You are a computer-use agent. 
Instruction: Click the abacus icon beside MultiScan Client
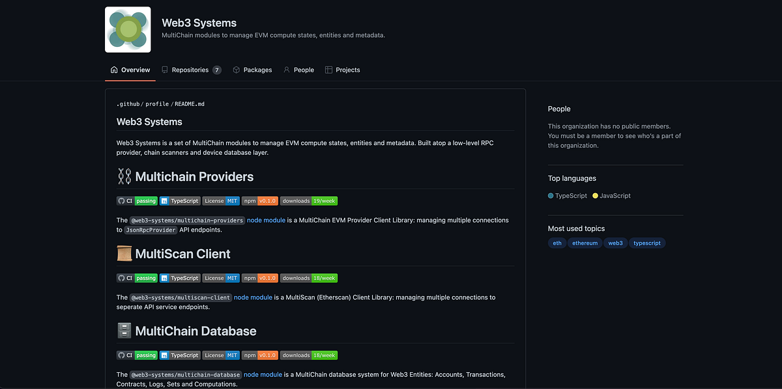click(x=124, y=253)
